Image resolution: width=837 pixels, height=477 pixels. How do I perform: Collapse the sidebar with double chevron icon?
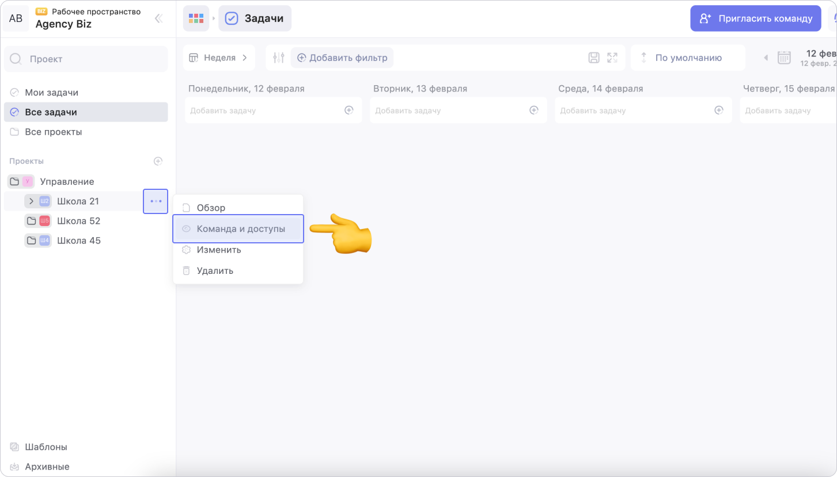(158, 18)
